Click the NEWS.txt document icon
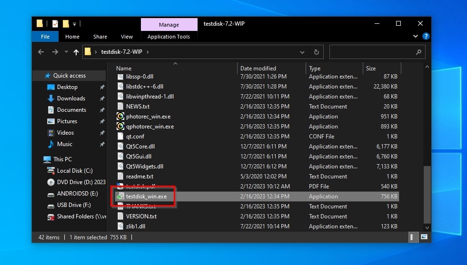Viewport: 467px width, 265px height. [120, 106]
